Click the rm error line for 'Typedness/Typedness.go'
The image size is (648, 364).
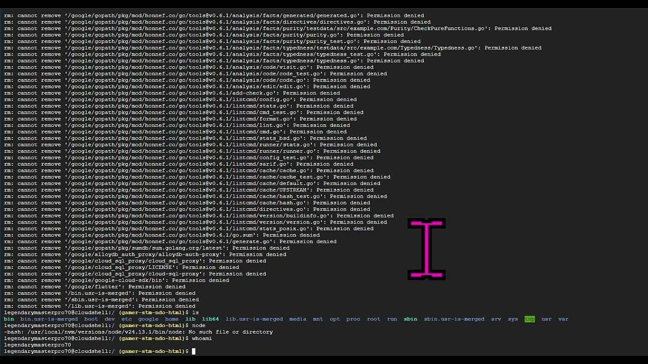pyautogui.click(x=272, y=48)
